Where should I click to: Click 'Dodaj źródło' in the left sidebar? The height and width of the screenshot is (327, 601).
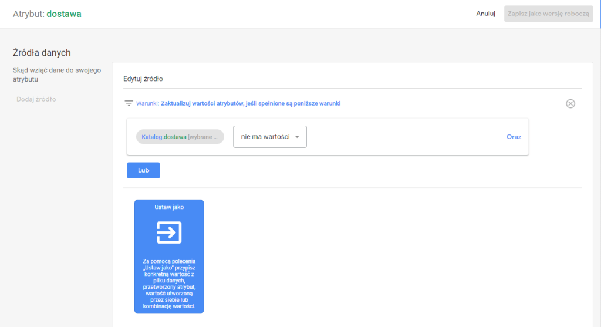(x=36, y=99)
